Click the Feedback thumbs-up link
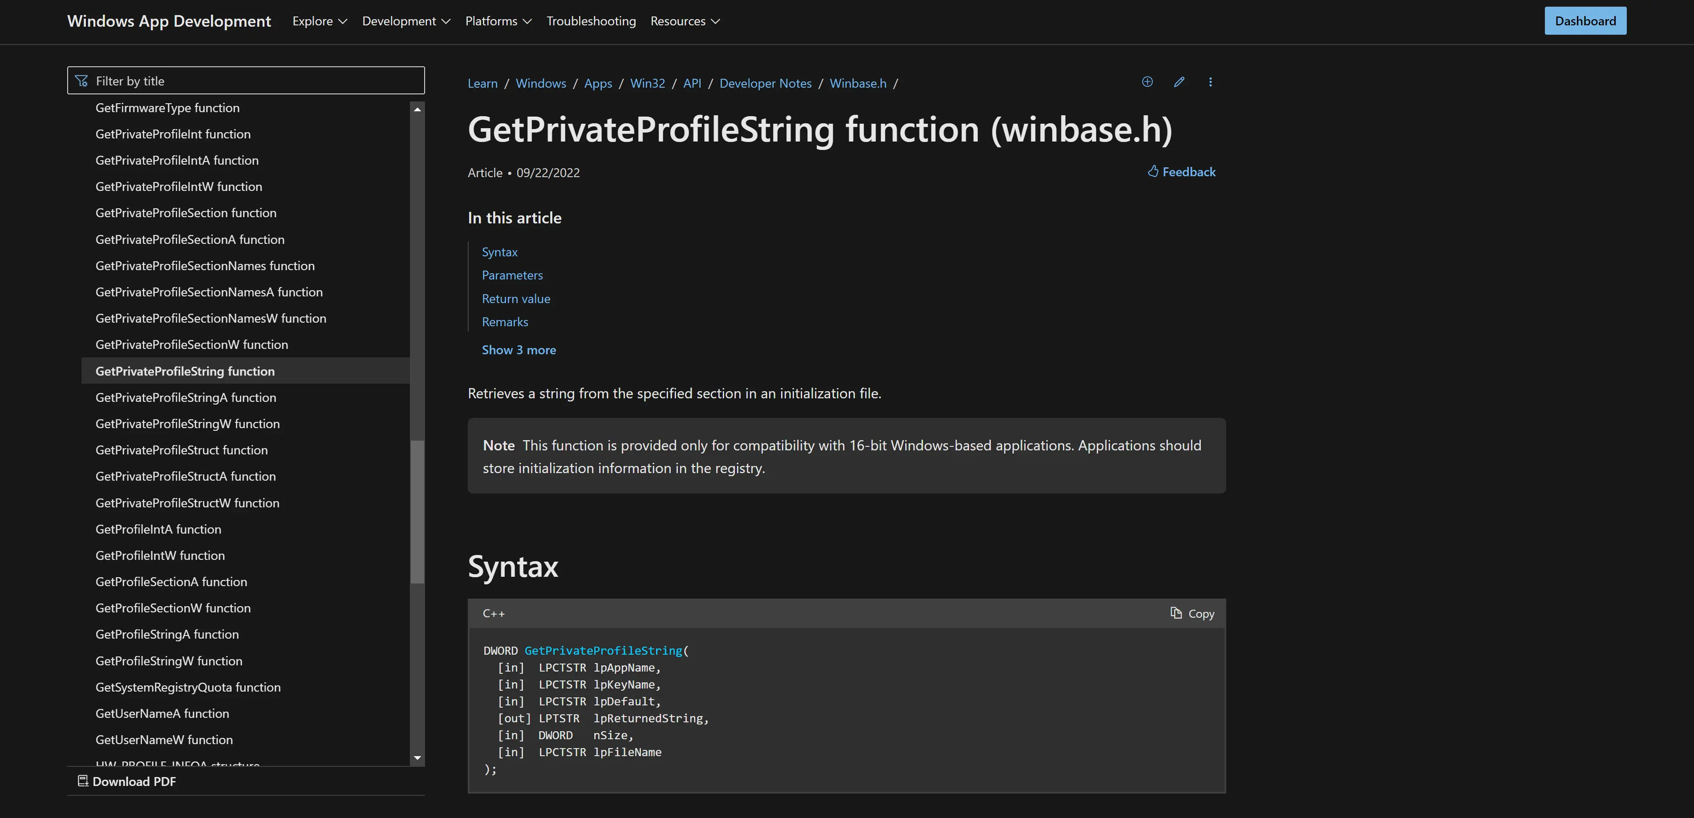The width and height of the screenshot is (1694, 818). point(1182,172)
